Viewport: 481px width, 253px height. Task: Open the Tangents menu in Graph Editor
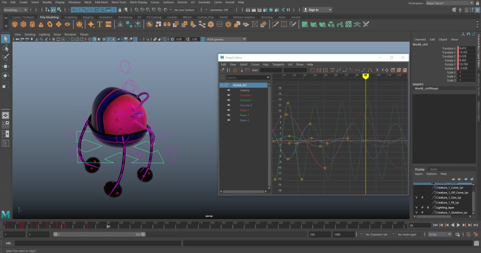tap(278, 64)
